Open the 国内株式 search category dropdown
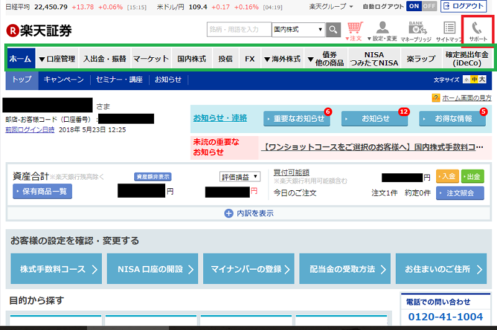This screenshot has height=330, width=497. click(298, 29)
